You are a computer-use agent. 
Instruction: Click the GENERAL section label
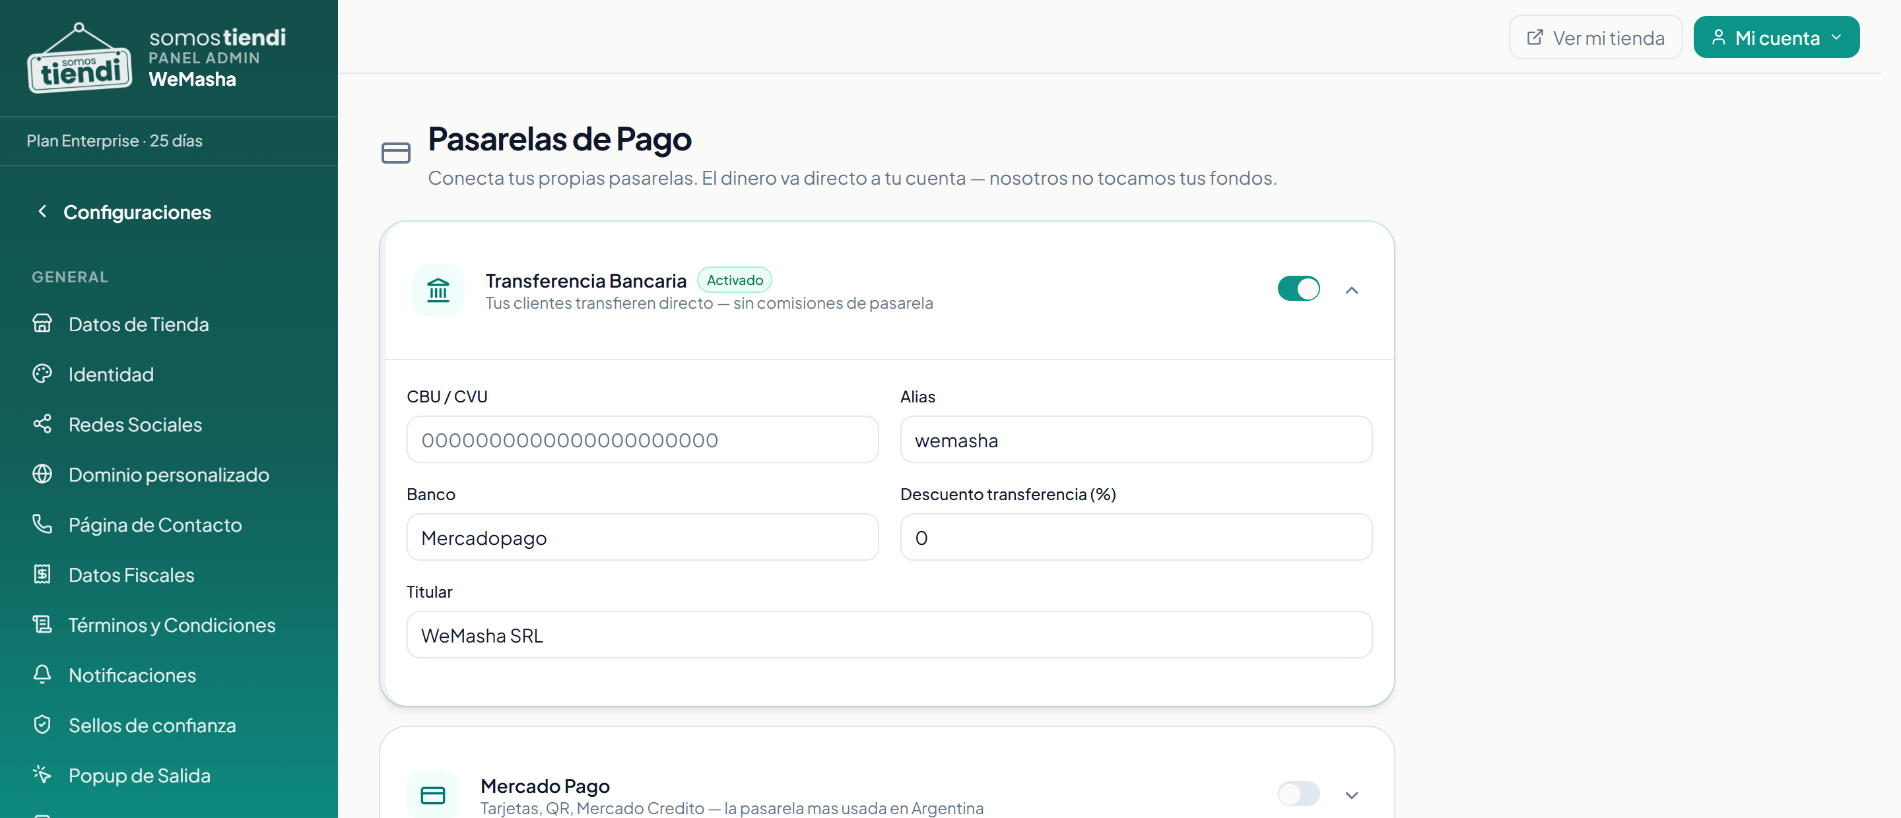(70, 276)
